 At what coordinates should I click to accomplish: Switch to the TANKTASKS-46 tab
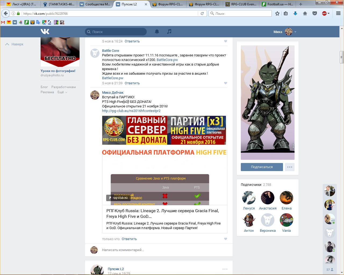(x=59, y=4)
